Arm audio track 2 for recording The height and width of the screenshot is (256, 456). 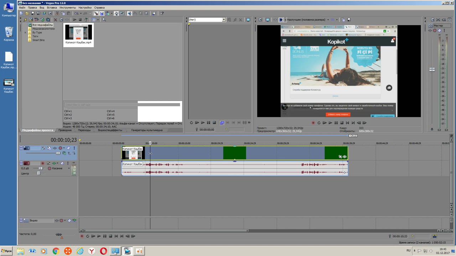click(x=43, y=164)
